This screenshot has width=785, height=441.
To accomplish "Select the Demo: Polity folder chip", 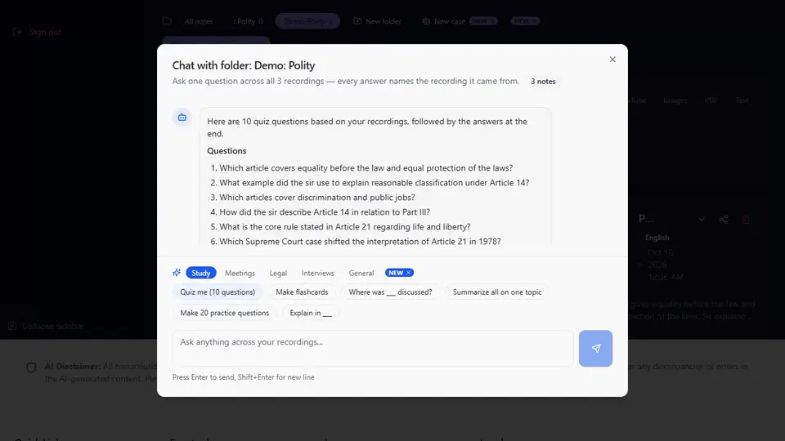I will pyautogui.click(x=307, y=21).
